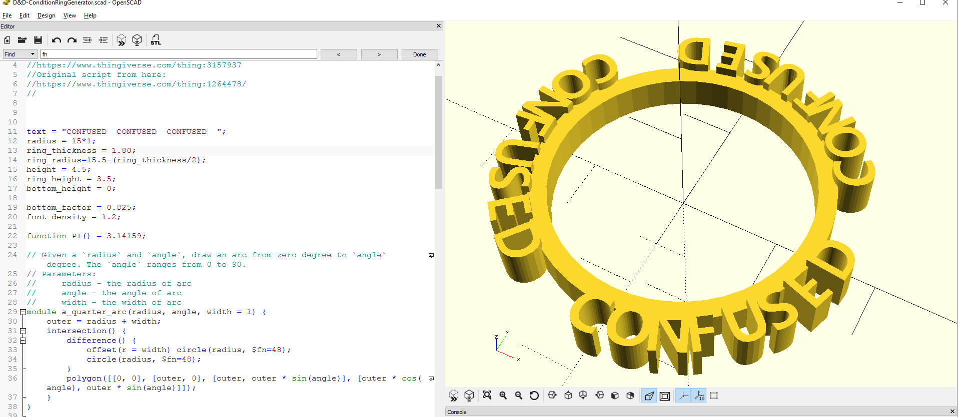
Task: Enable Orthogonal projection
Action: (665, 396)
